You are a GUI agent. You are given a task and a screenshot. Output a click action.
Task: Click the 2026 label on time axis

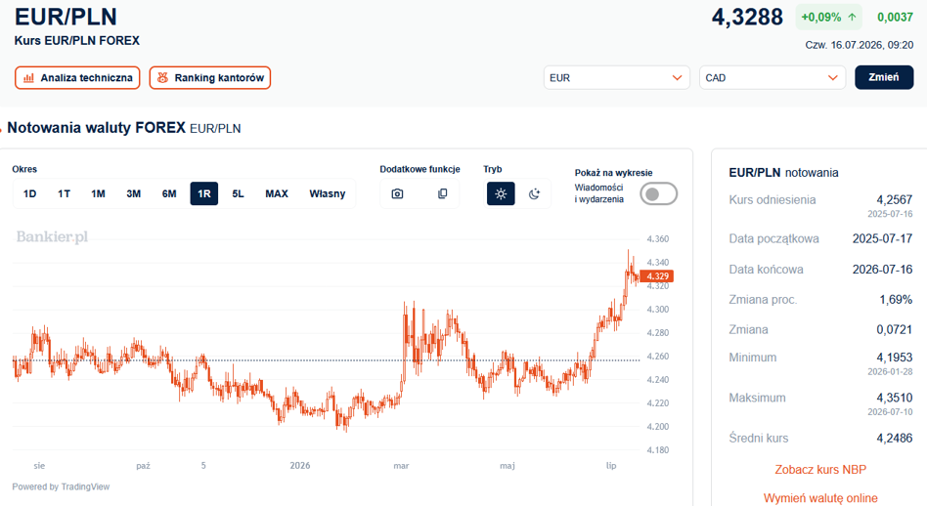(300, 465)
